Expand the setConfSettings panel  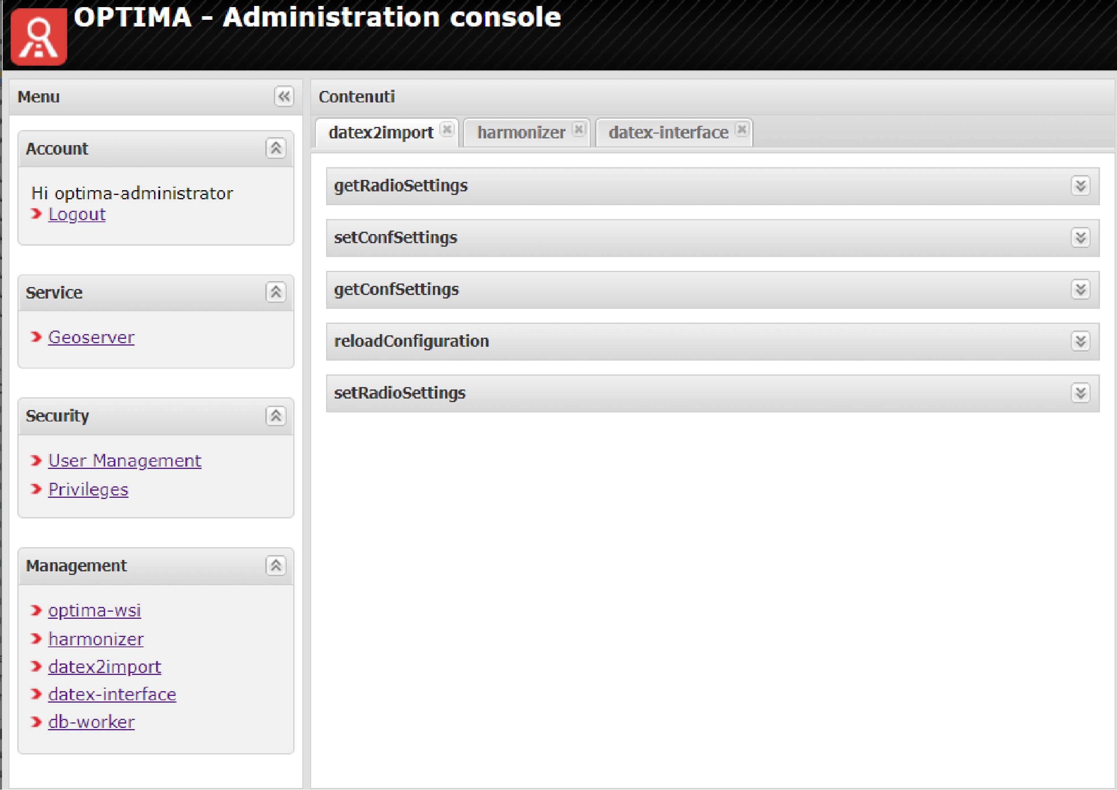[x=1081, y=238]
